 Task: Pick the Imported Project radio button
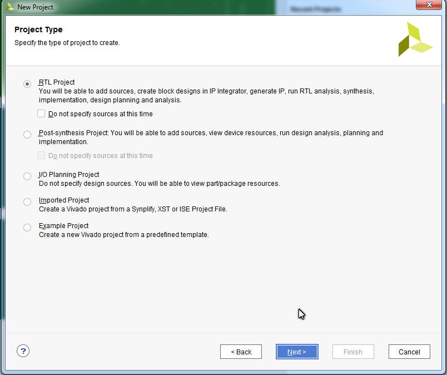point(27,202)
